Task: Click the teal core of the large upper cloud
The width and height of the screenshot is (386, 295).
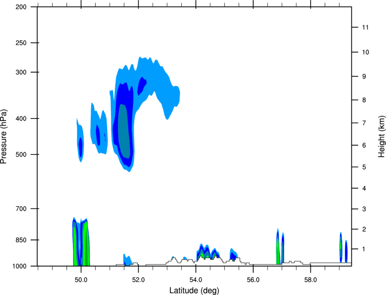Action: (x=124, y=131)
